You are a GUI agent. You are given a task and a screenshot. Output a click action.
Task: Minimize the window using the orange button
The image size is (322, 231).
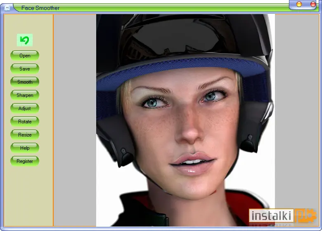[299, 4]
